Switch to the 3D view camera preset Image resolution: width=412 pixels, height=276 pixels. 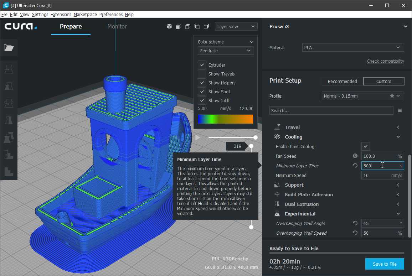pos(169,26)
